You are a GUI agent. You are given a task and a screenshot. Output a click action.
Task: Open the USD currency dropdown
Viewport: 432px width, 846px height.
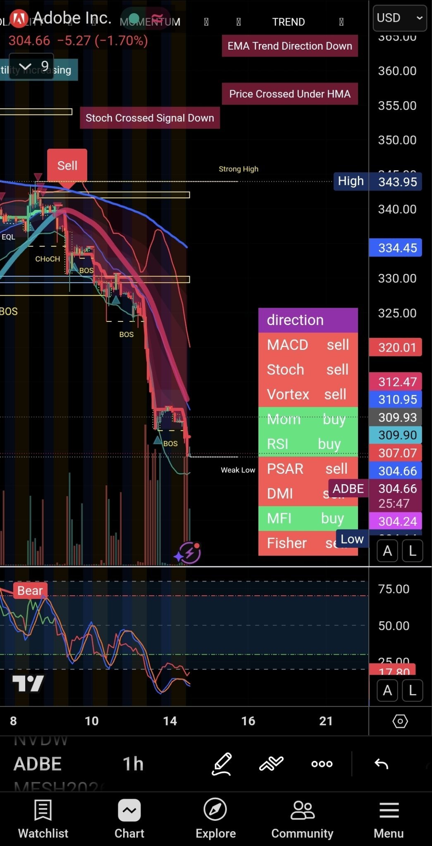click(399, 18)
